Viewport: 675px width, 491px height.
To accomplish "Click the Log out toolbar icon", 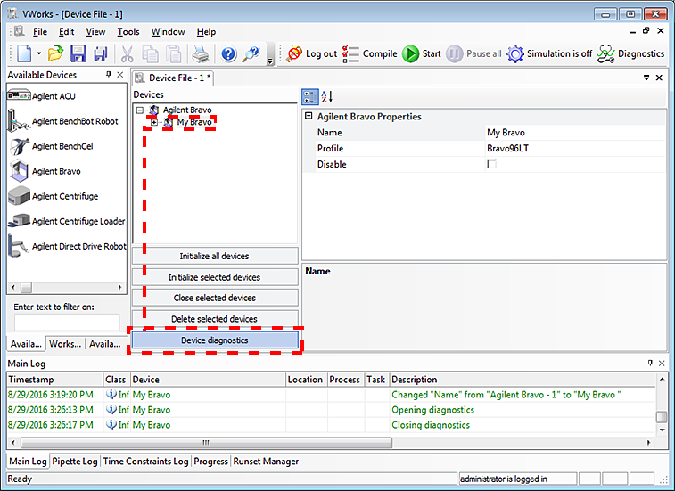I will [x=294, y=53].
